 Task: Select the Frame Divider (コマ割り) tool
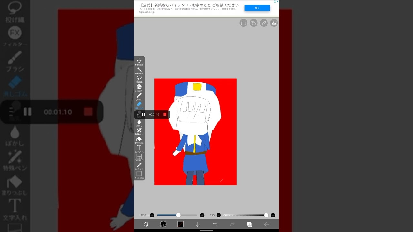click(139, 157)
